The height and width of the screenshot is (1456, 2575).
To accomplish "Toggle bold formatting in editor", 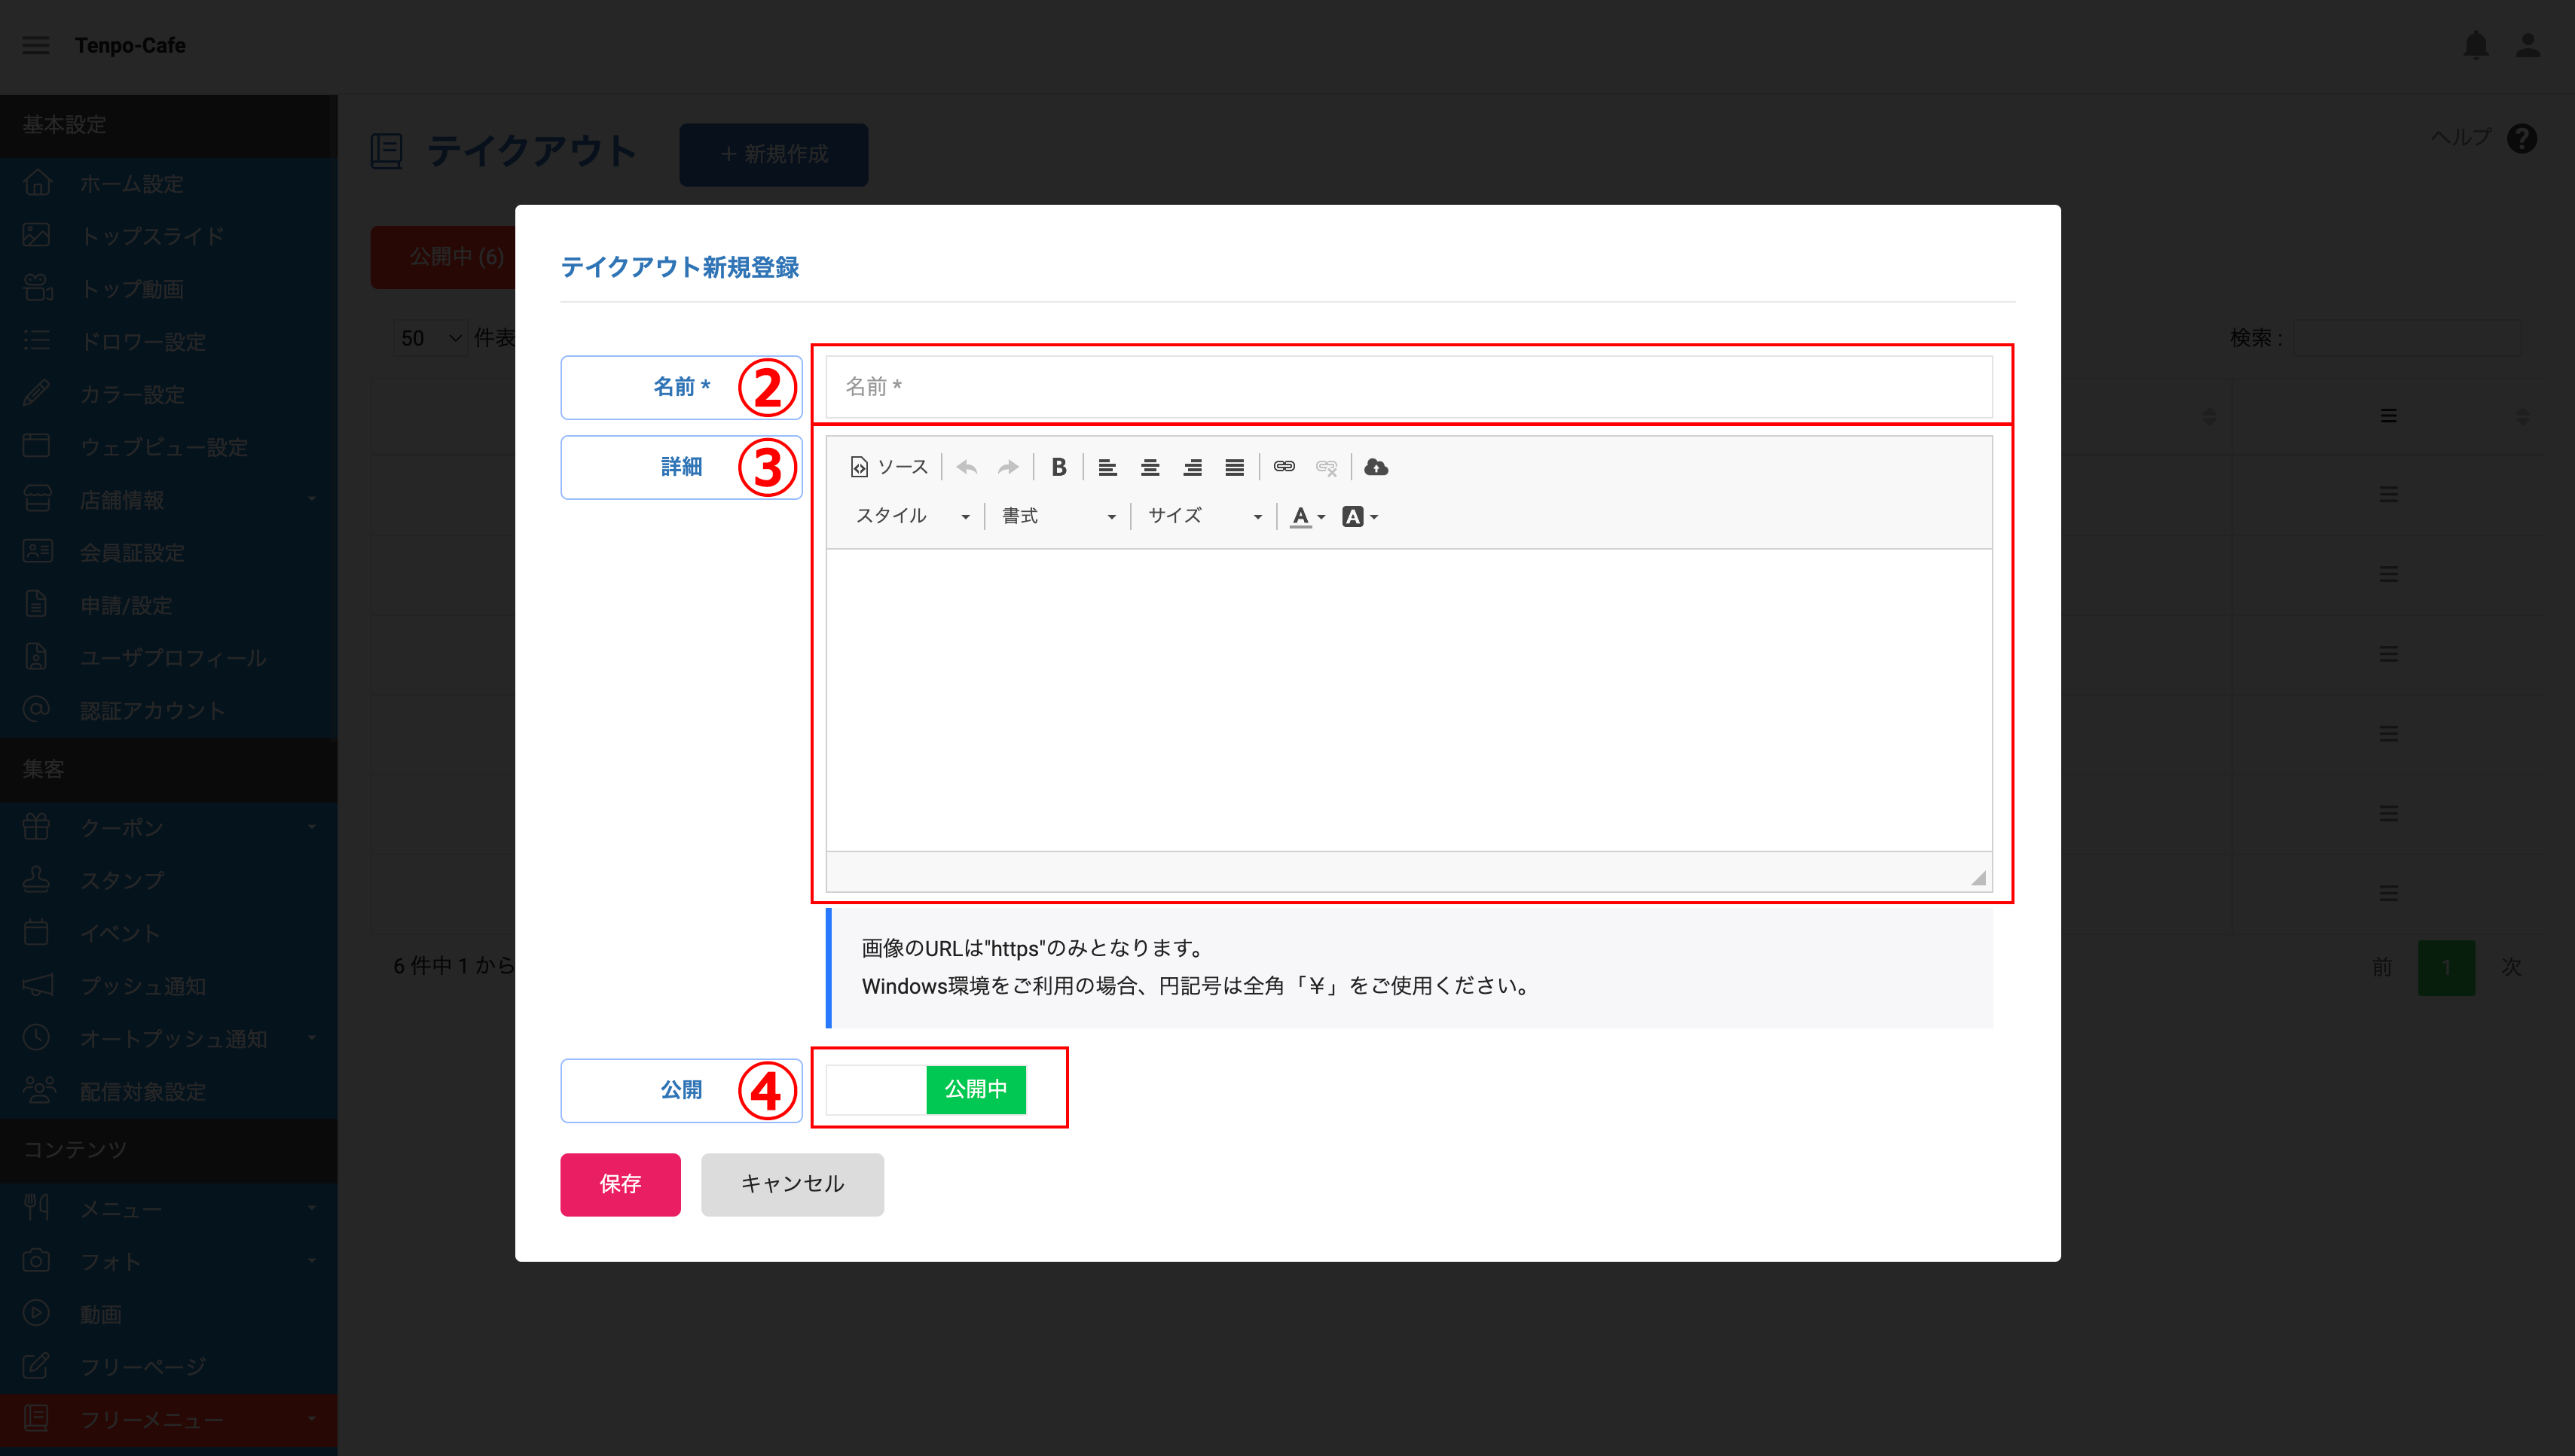I will click(1058, 467).
